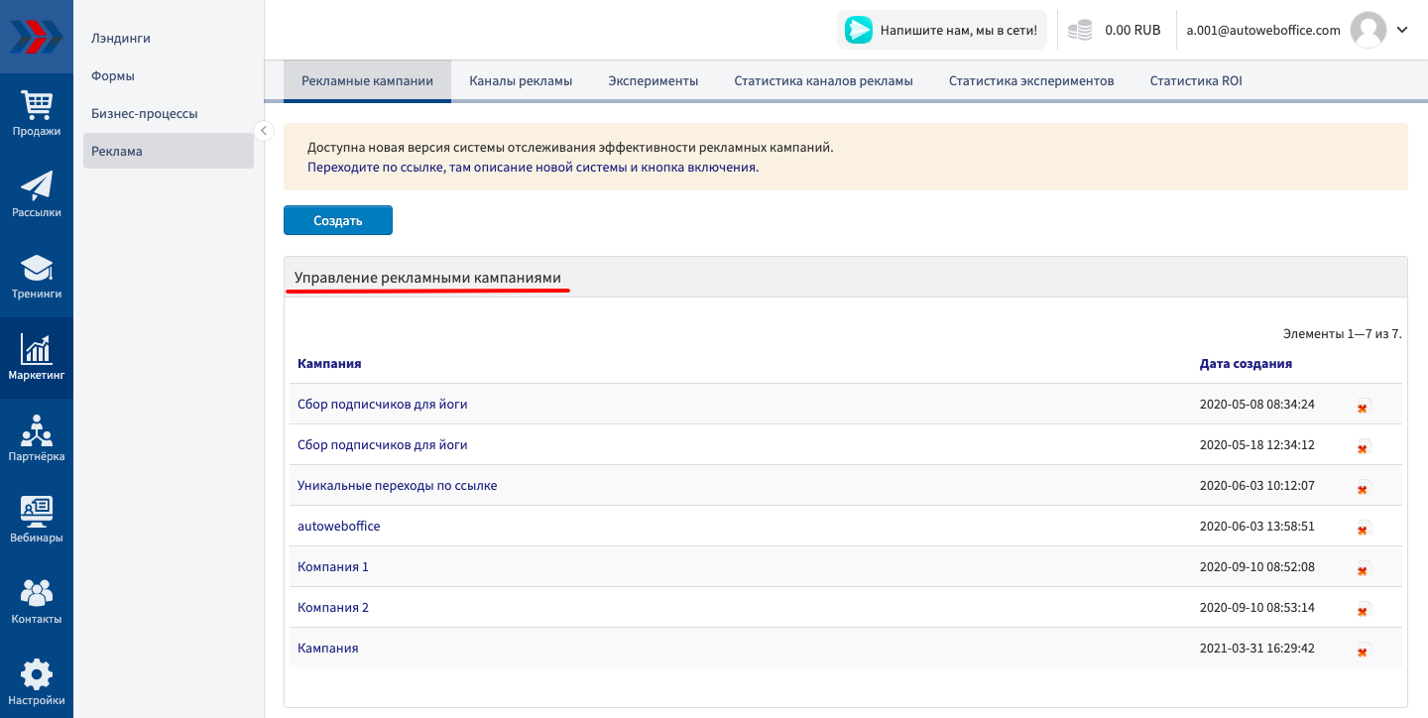The image size is (1428, 718).
Task: Open the Партнёрка section icon
Action: pyautogui.click(x=37, y=439)
